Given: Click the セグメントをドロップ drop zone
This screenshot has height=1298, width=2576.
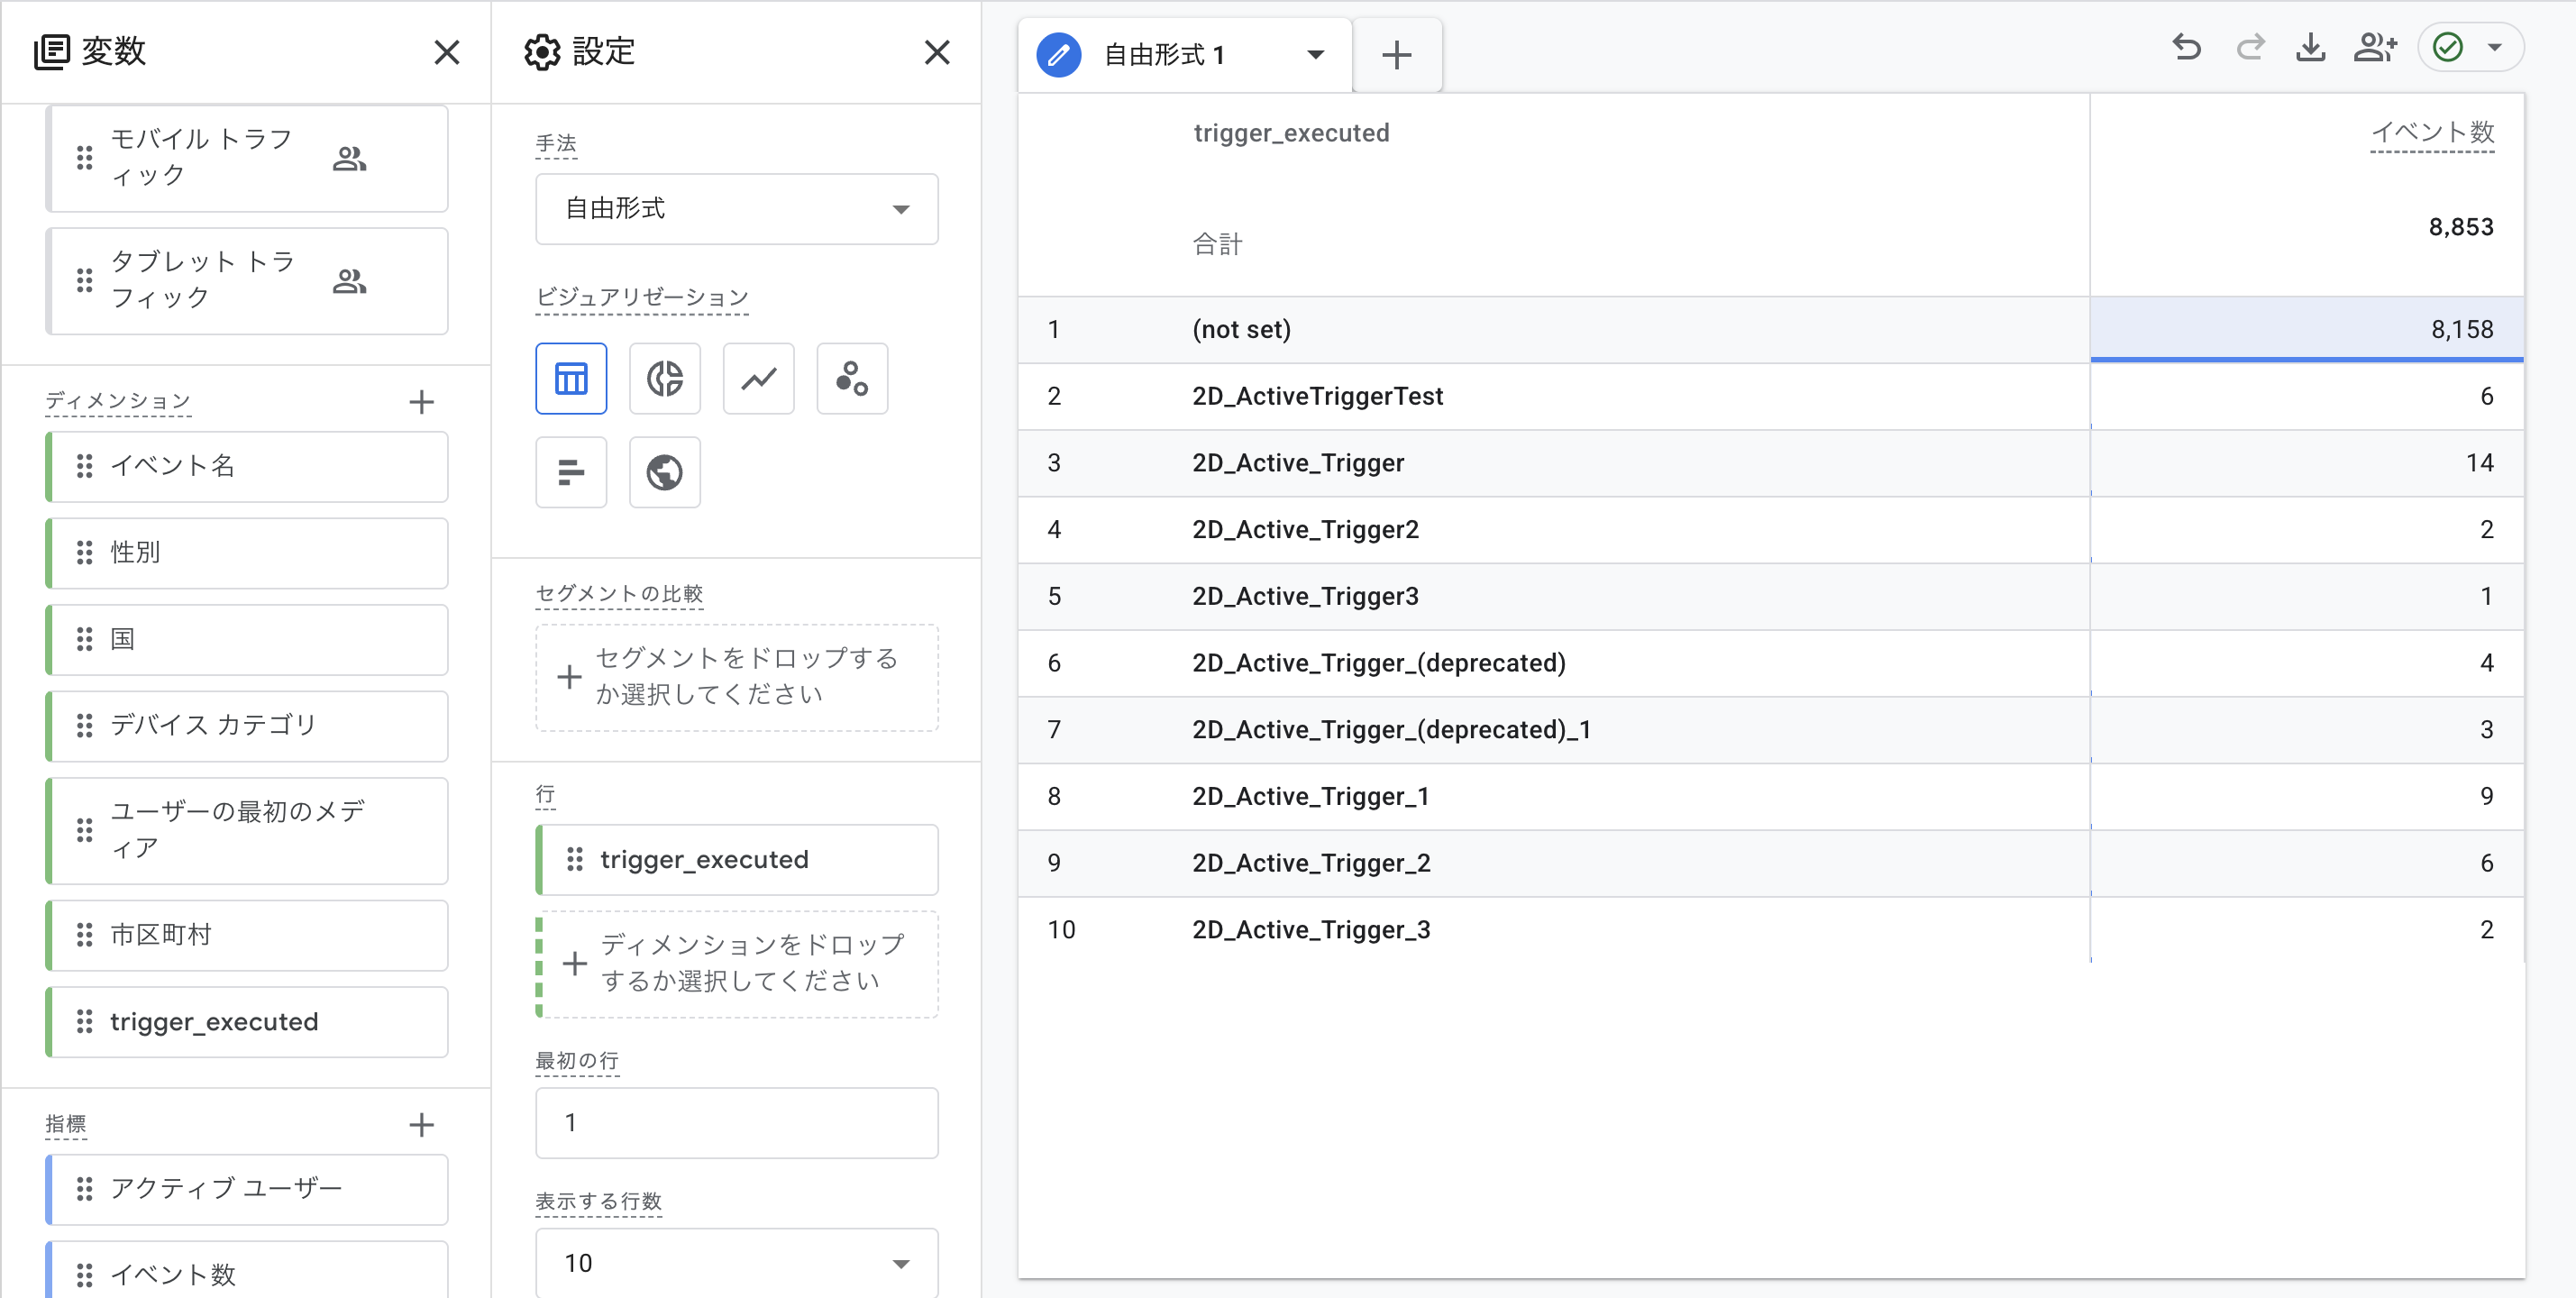Looking at the screenshot, I should click(737, 677).
